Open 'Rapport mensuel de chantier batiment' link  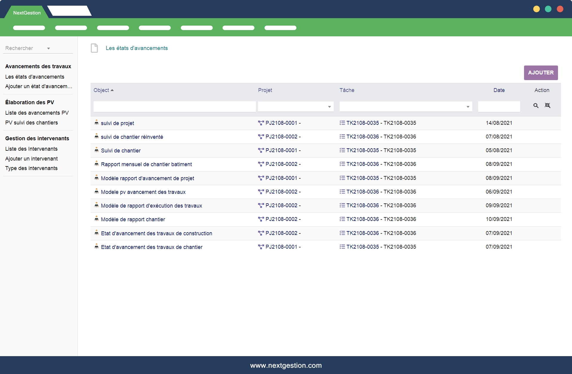click(x=146, y=164)
